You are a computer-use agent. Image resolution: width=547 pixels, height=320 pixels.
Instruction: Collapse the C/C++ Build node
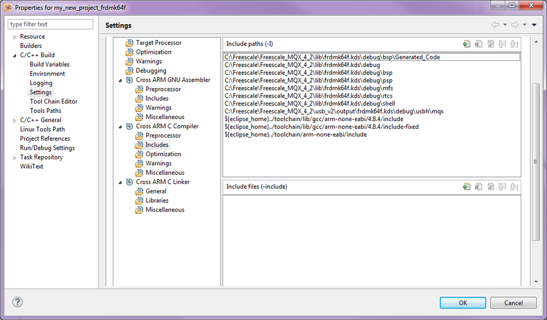pos(15,55)
